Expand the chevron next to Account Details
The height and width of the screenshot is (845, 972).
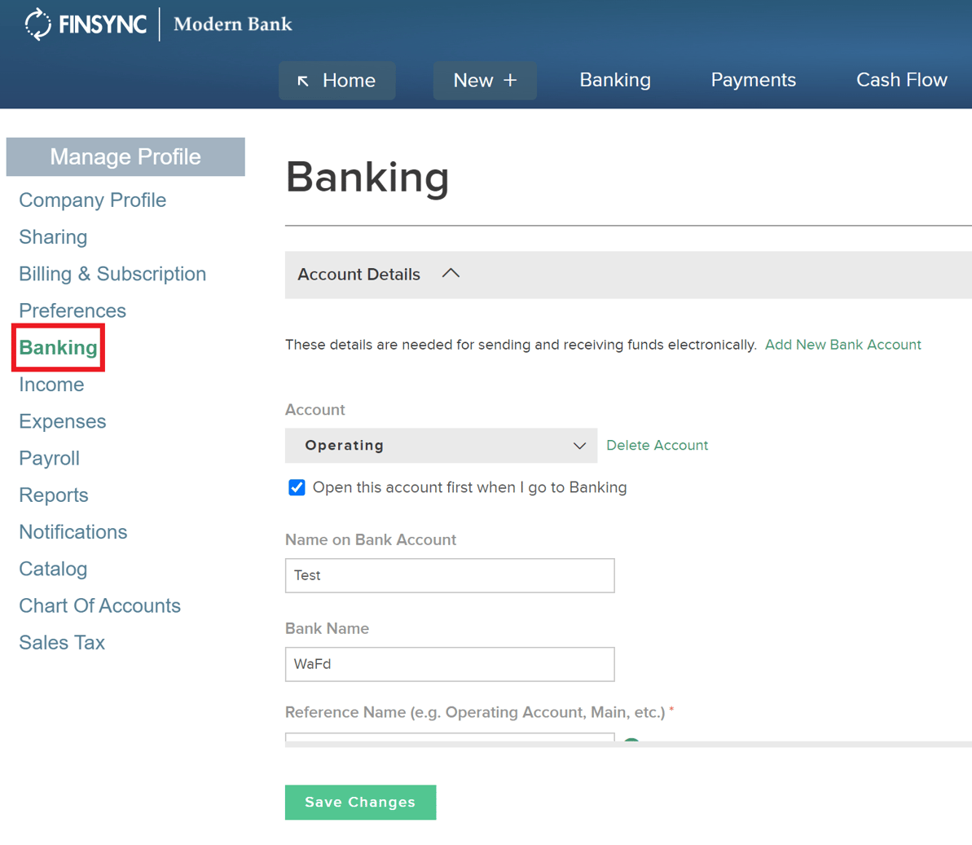(x=451, y=274)
